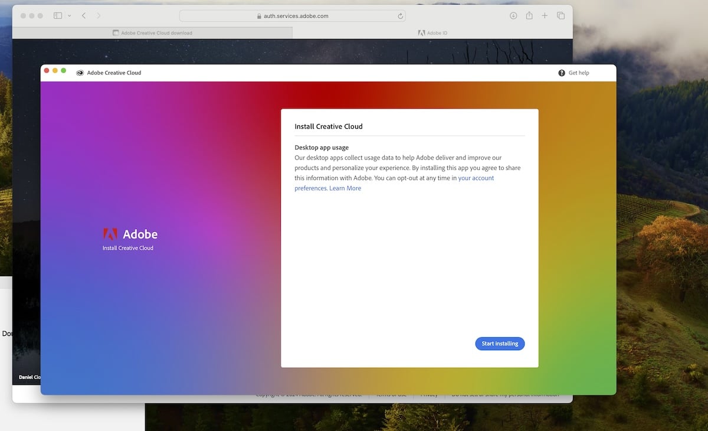The image size is (708, 431).
Task: Click the forward navigation arrow
Action: coord(98,15)
